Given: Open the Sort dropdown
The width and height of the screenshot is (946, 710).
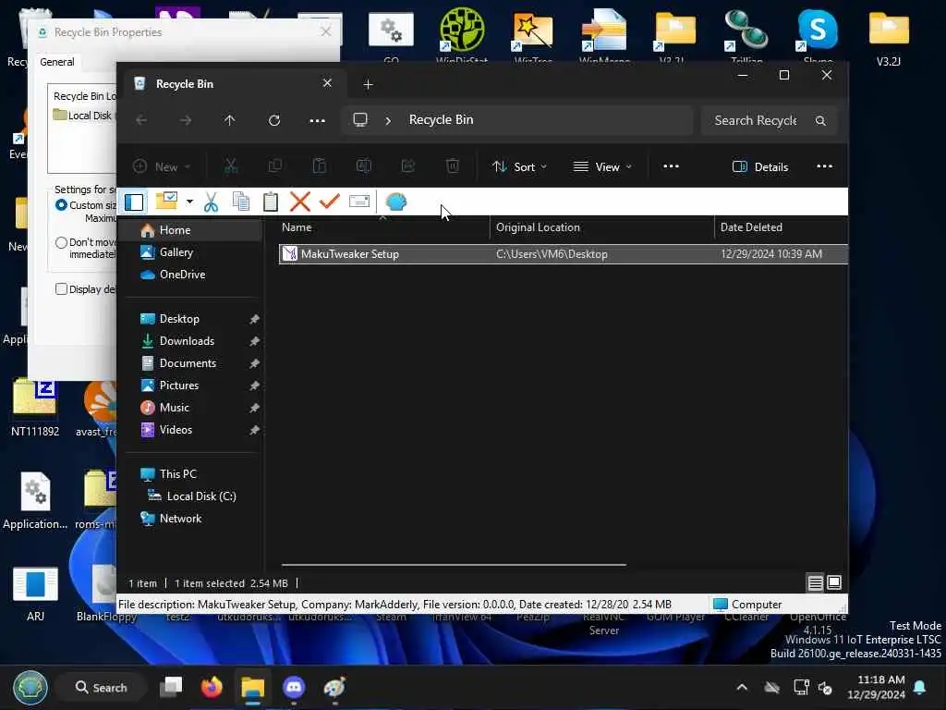Looking at the screenshot, I should 519,166.
